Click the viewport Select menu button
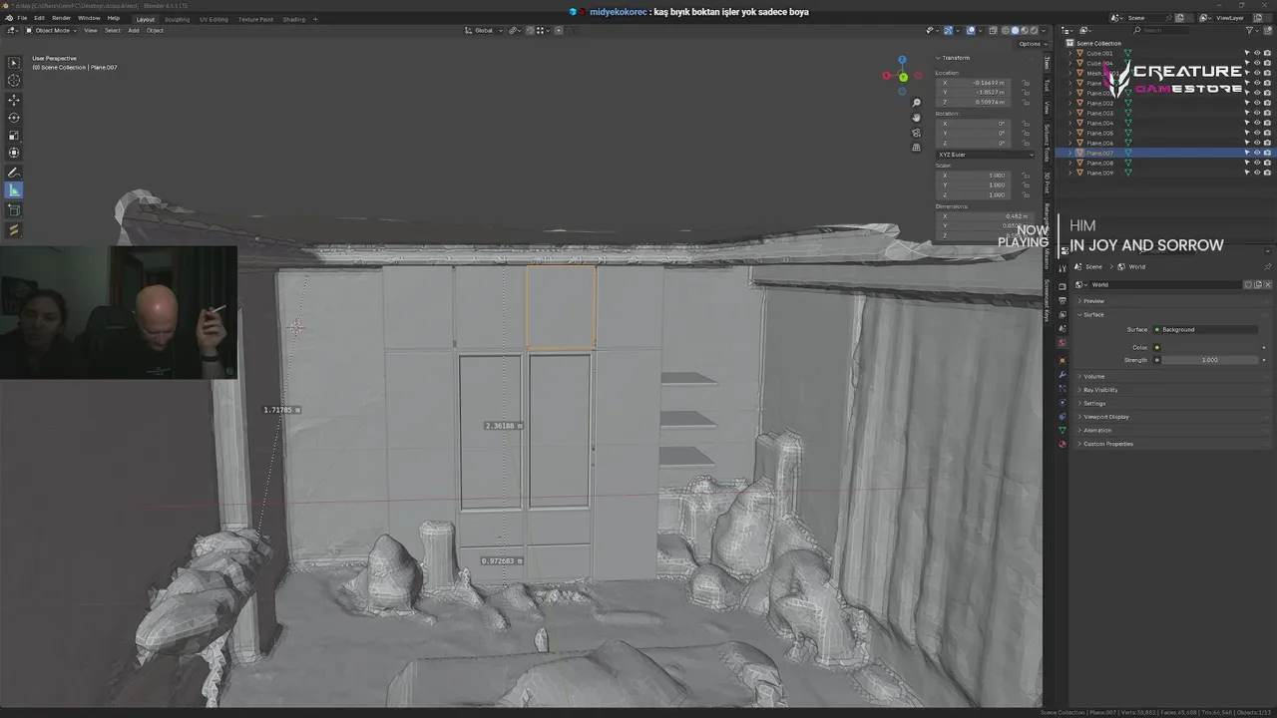This screenshot has height=718, width=1277. (x=113, y=30)
